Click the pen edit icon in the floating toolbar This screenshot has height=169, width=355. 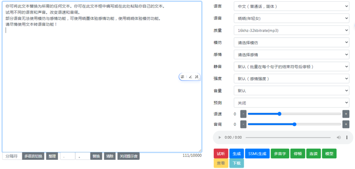point(191,77)
